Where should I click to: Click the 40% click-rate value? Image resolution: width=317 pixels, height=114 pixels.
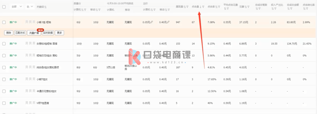[x=210, y=103]
